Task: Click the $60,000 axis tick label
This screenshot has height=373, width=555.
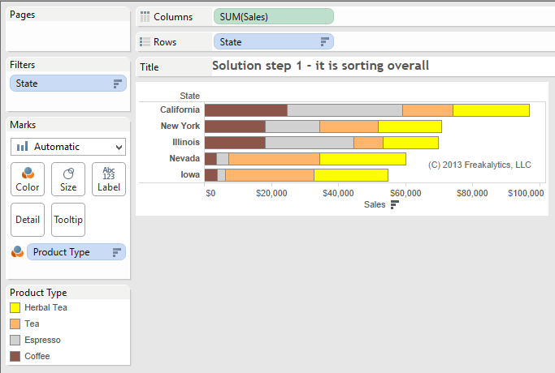Action: pos(405,193)
